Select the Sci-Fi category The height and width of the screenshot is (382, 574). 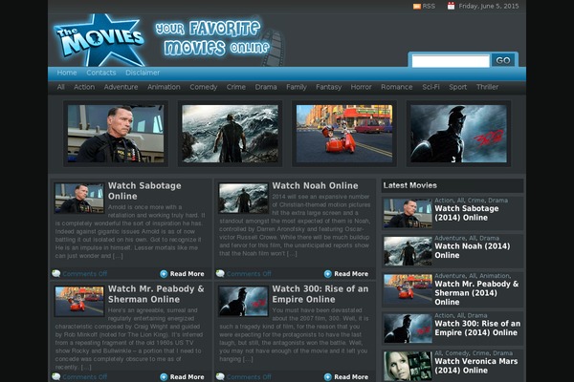tap(430, 87)
